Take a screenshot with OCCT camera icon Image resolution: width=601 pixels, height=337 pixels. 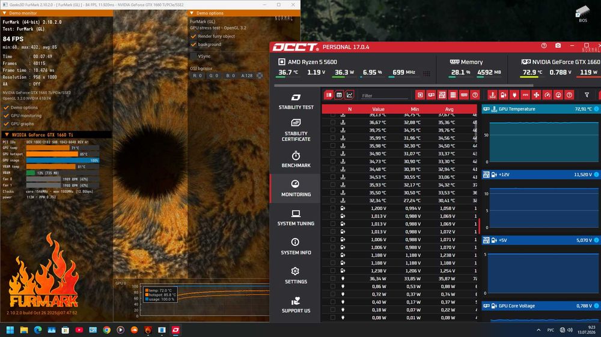coord(558,46)
